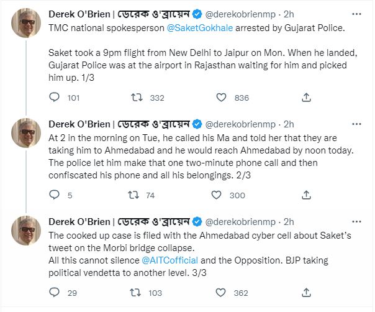Share the first tweet ending 1/3

[x=306, y=98]
